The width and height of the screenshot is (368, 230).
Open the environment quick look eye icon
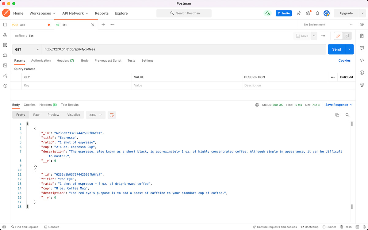pos(362,25)
